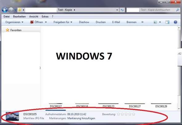Click the scrollbar down arrow
Viewport: 182px width, 125px height.
[179, 109]
